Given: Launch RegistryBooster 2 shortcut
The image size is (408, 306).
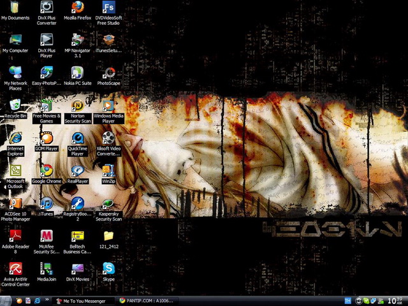Looking at the screenshot, I should (x=78, y=203).
